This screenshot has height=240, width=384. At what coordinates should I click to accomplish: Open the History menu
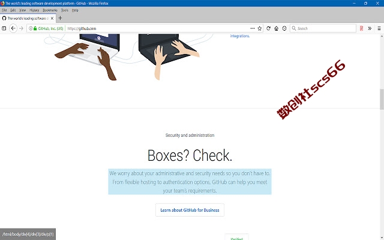click(x=34, y=10)
